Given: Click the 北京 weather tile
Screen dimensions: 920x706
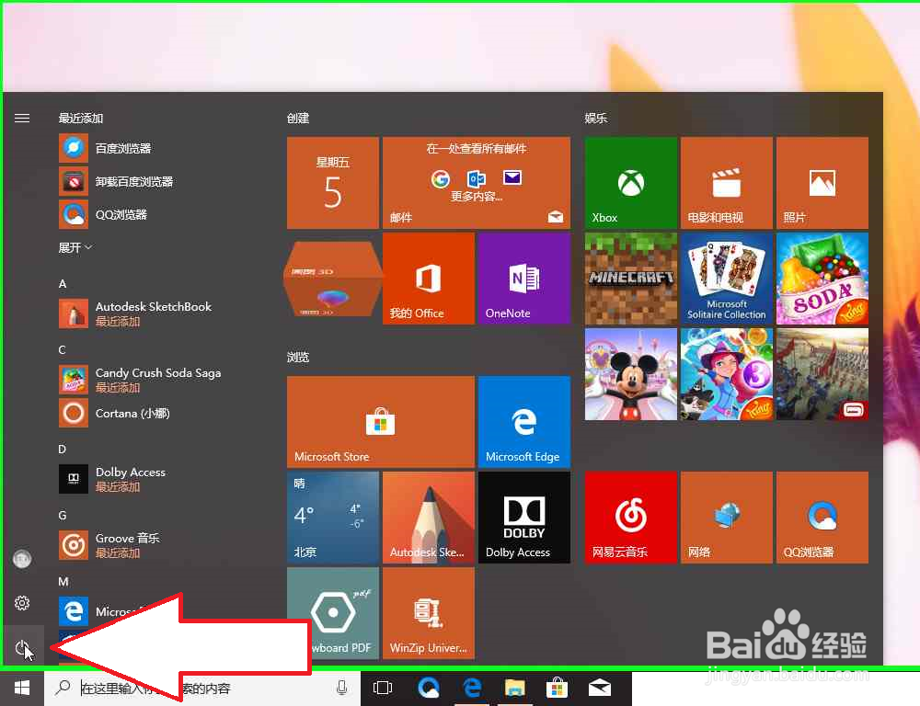Looking at the screenshot, I should tap(332, 517).
